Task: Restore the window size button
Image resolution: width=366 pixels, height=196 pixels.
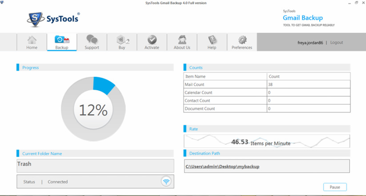Action: coord(356,3)
